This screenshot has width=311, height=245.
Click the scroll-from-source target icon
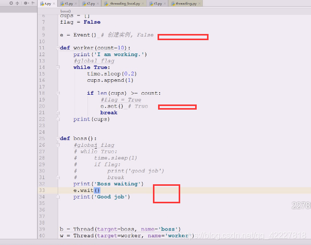[11, 3]
